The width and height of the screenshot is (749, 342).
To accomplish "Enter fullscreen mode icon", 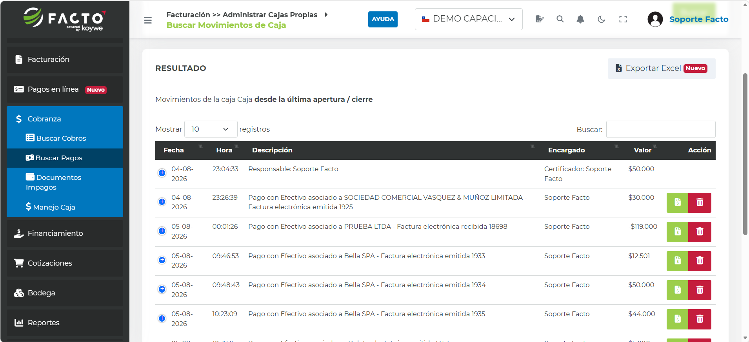I will click(623, 19).
